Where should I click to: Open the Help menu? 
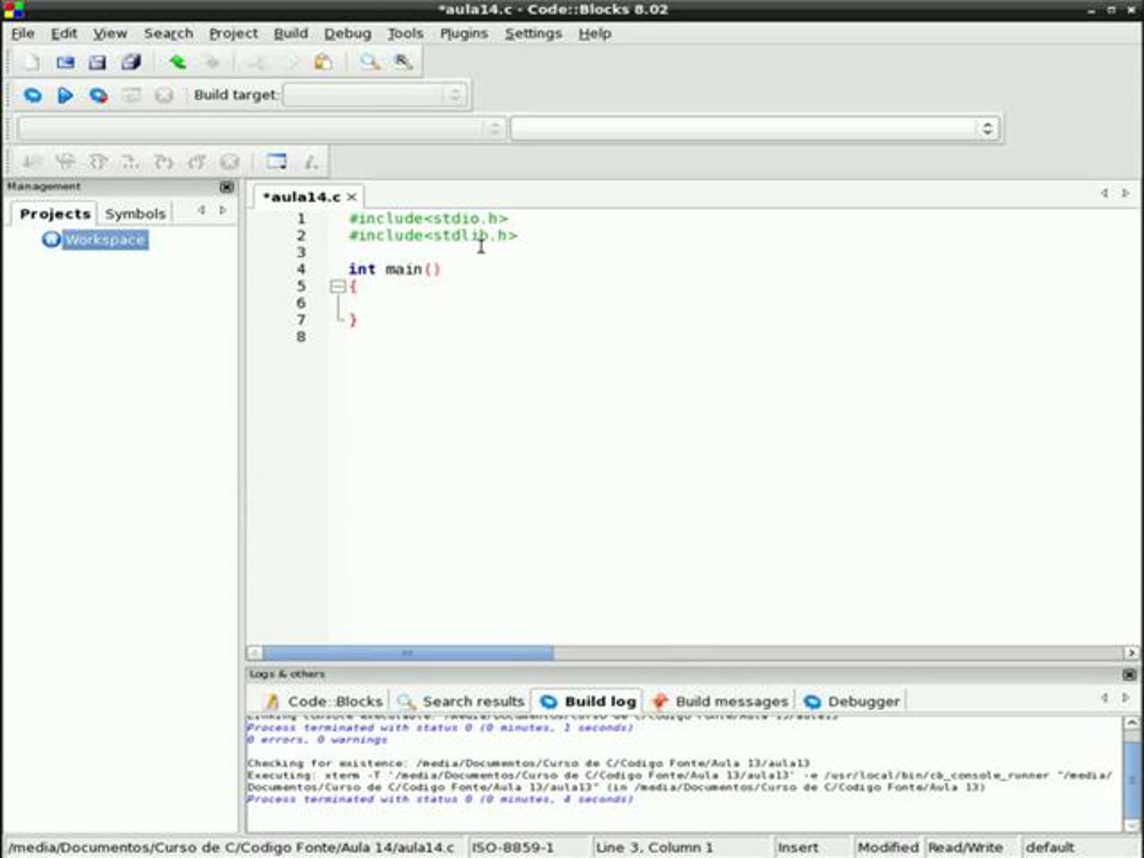pyautogui.click(x=595, y=34)
